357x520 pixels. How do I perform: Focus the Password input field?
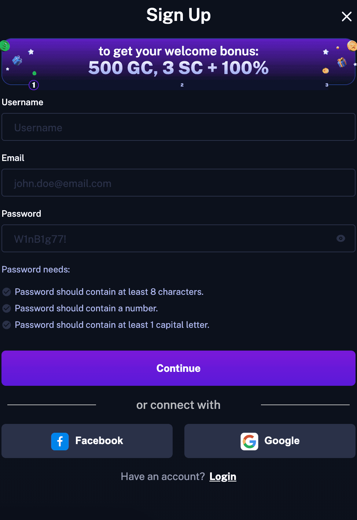(165, 238)
